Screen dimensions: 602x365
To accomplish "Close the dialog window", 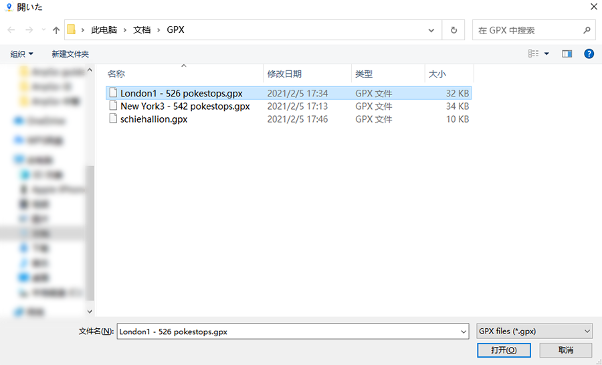I will [593, 7].
